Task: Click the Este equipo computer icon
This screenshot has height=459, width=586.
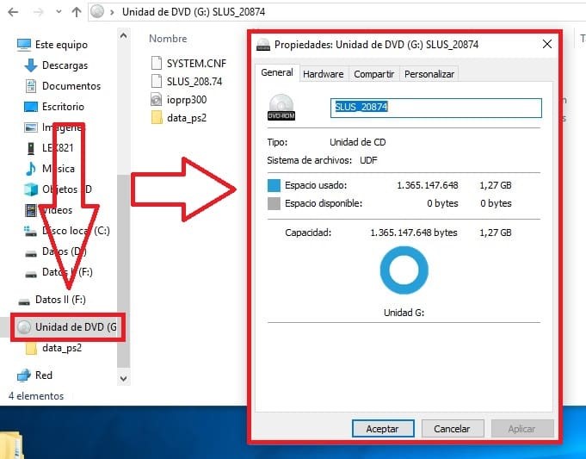Action: tap(23, 44)
